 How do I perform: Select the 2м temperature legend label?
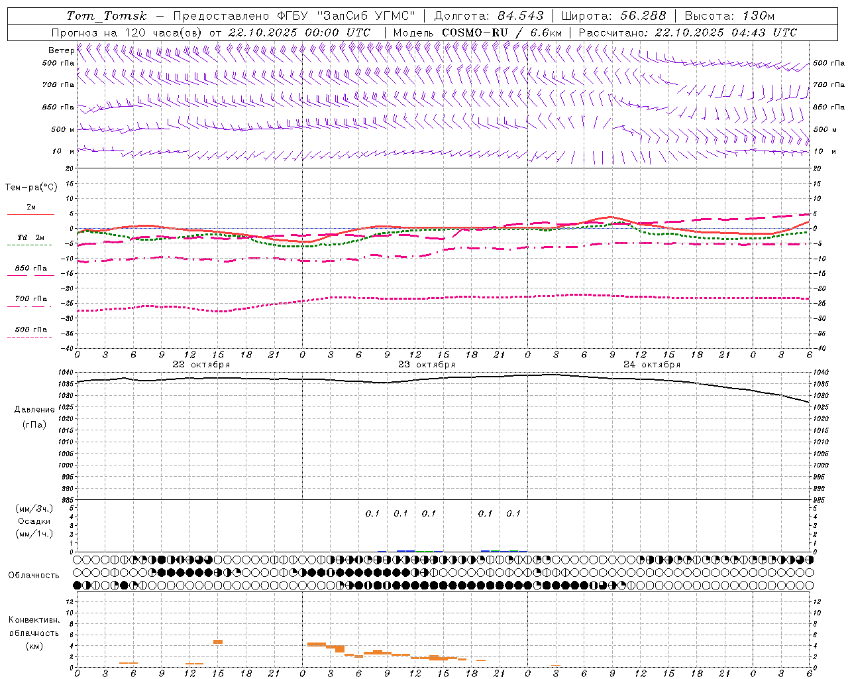coord(31,207)
